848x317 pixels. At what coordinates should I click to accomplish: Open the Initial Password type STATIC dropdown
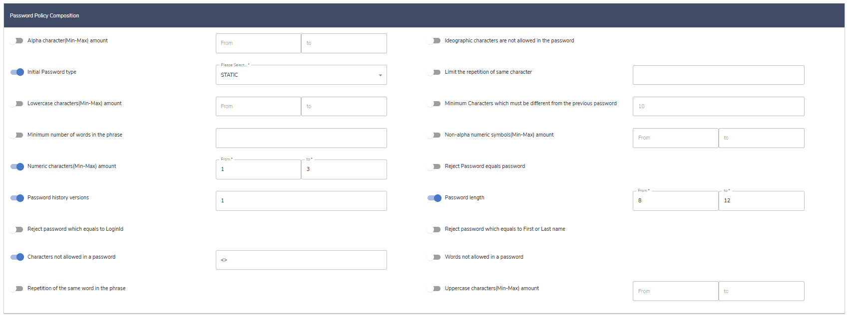[x=301, y=75]
